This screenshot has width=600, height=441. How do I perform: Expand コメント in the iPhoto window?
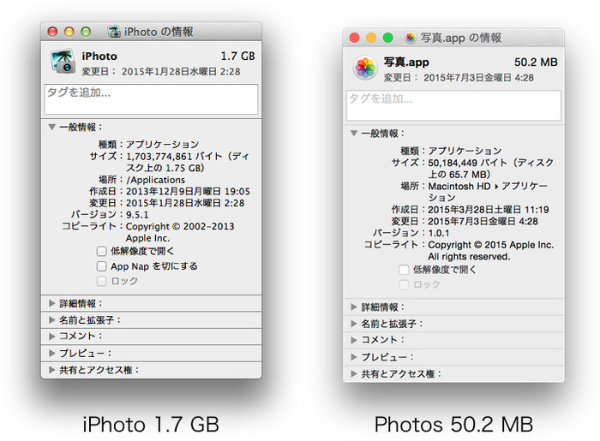(x=52, y=337)
